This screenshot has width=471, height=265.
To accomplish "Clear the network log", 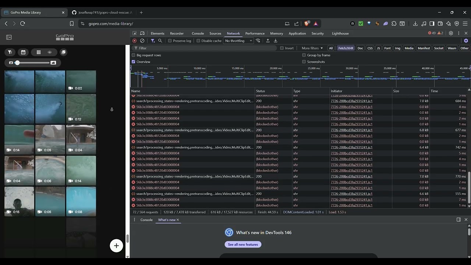I will click(x=142, y=41).
